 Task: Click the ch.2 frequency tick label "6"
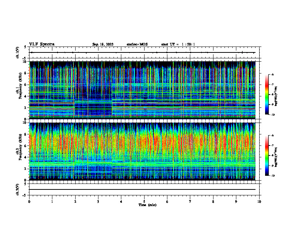coord(26,146)
